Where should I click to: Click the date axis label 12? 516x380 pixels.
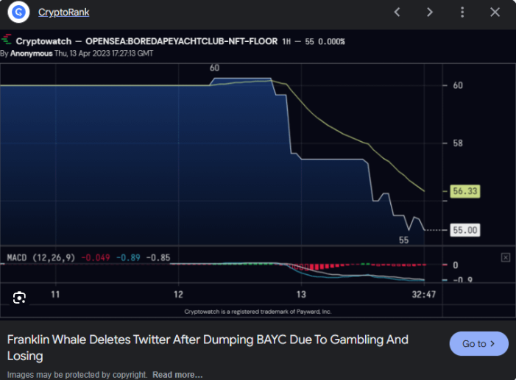178,294
